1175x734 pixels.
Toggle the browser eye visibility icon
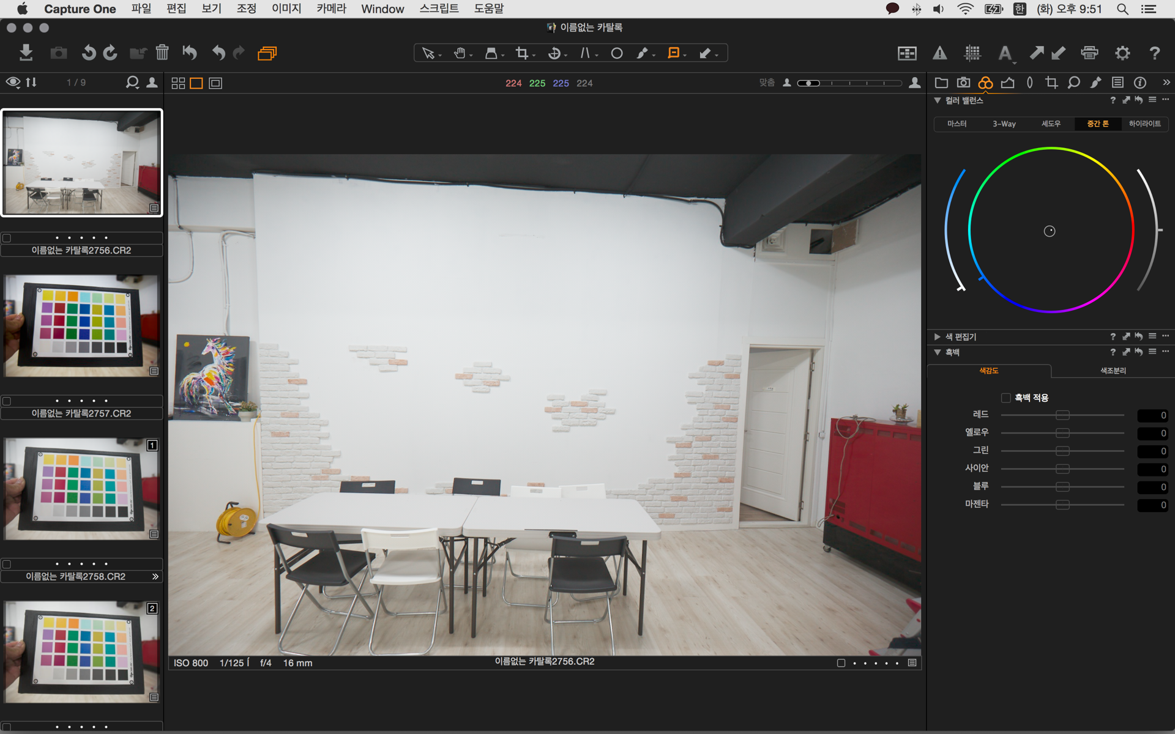(x=13, y=83)
